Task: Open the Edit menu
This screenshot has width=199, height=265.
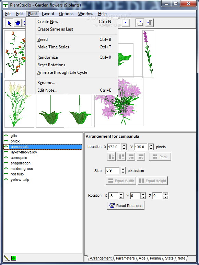Action: pos(20,14)
